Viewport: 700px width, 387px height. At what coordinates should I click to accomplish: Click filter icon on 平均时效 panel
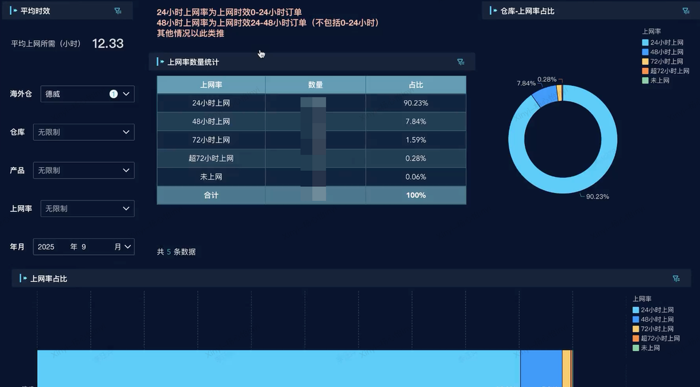[117, 11]
